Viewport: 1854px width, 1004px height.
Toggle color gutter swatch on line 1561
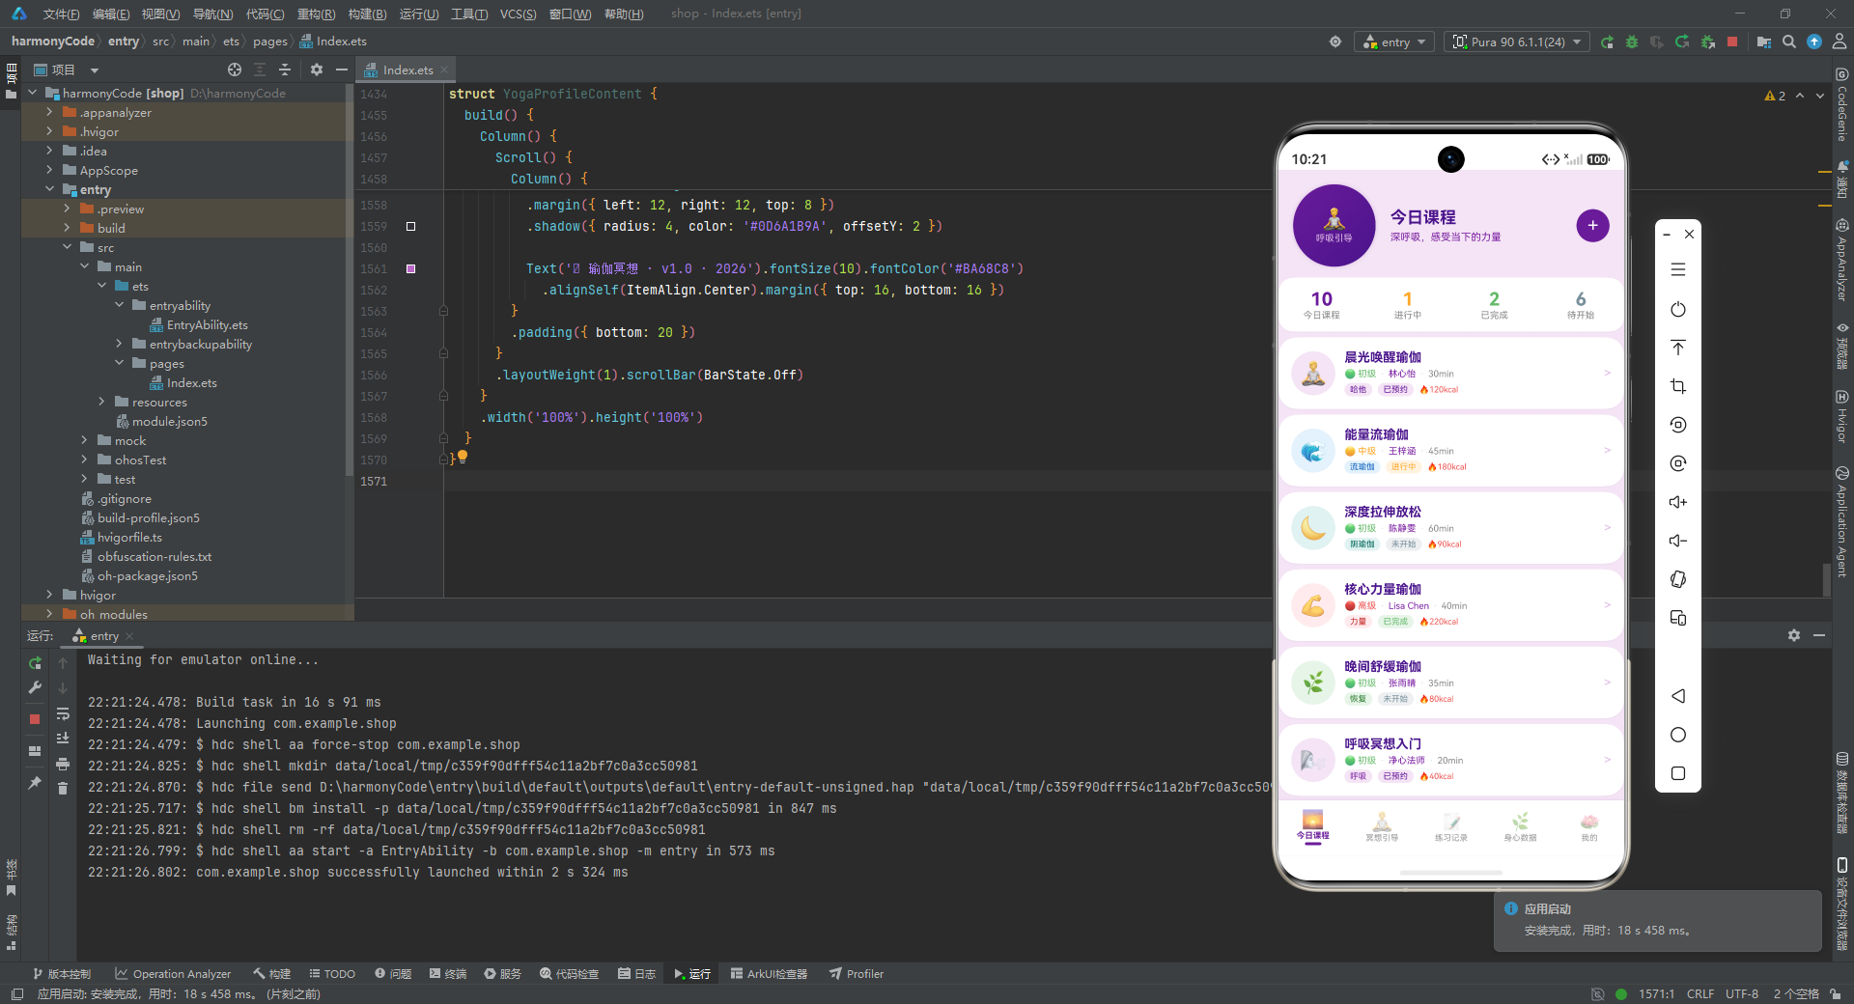tap(410, 268)
